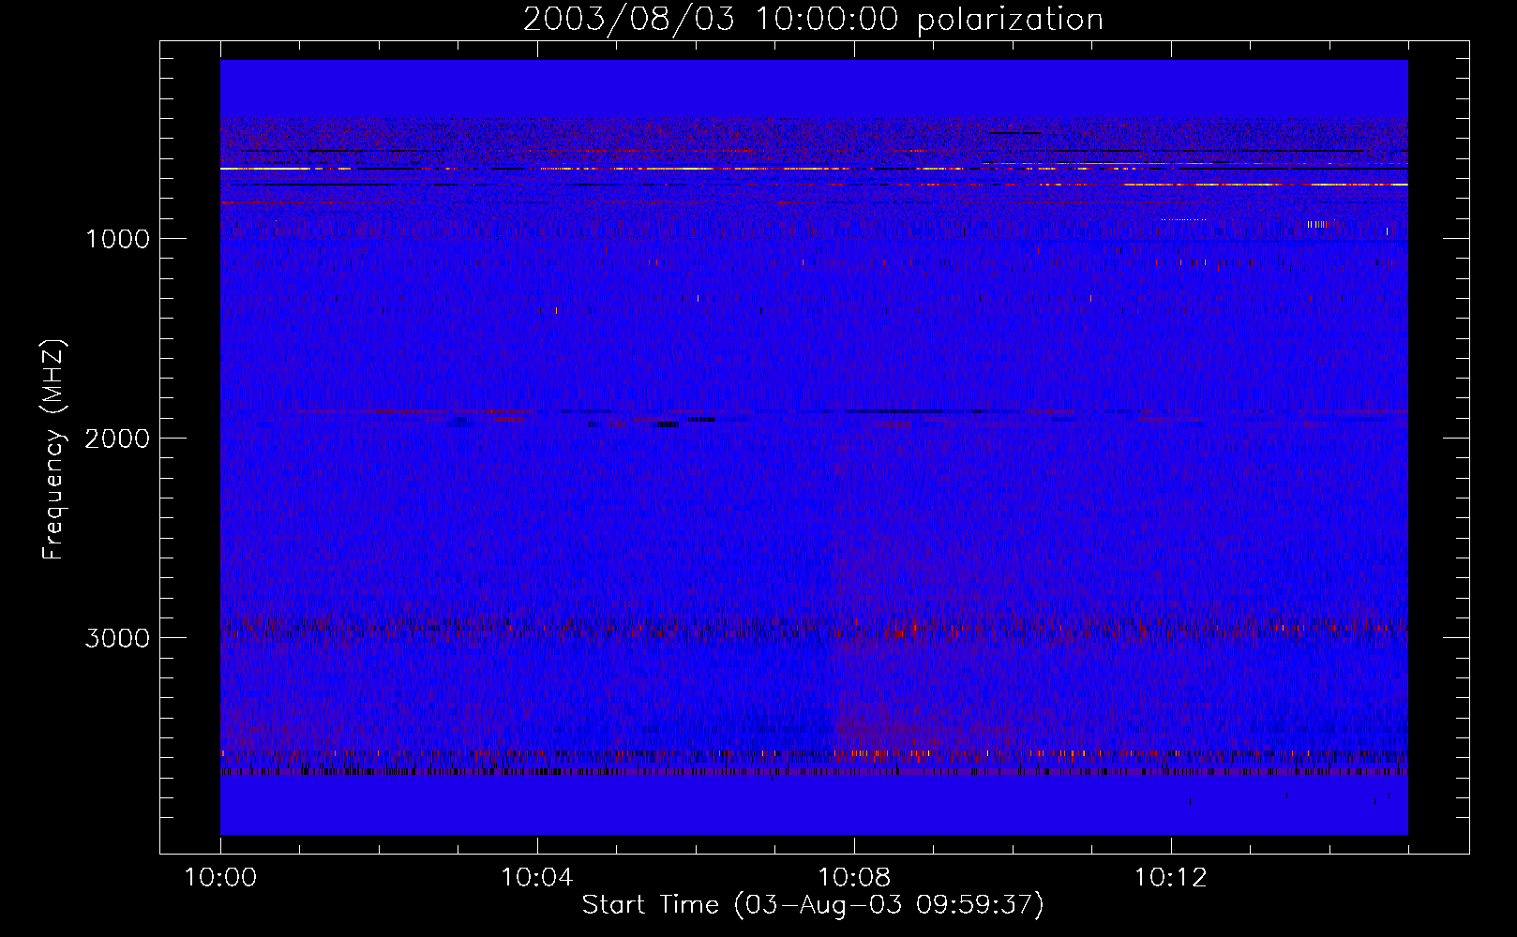Click the 10:00 time tick label

click(220, 878)
